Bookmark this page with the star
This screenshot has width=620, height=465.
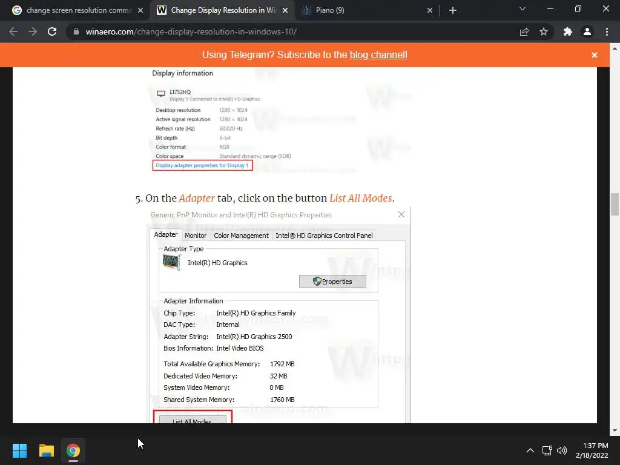click(544, 31)
